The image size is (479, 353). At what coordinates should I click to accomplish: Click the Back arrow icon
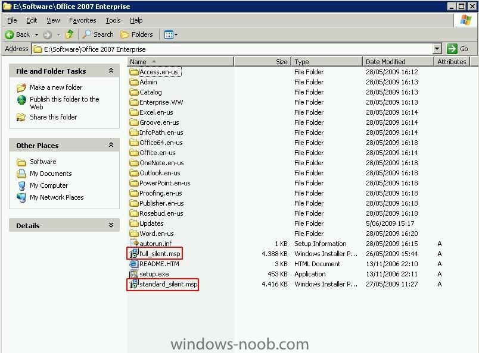[x=10, y=34]
